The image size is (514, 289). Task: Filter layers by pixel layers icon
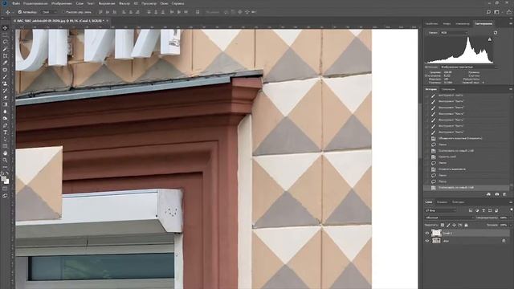(x=471, y=210)
